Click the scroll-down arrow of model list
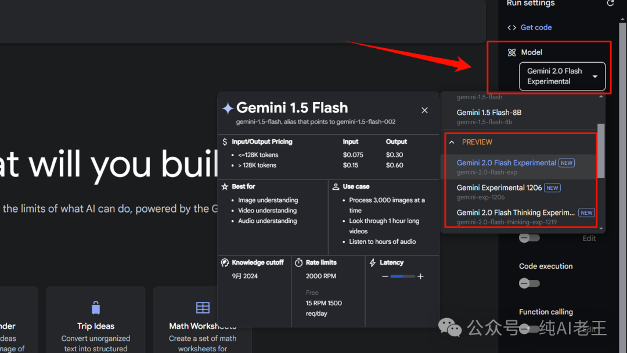Viewport: 627px width, 353px height. coord(601,229)
